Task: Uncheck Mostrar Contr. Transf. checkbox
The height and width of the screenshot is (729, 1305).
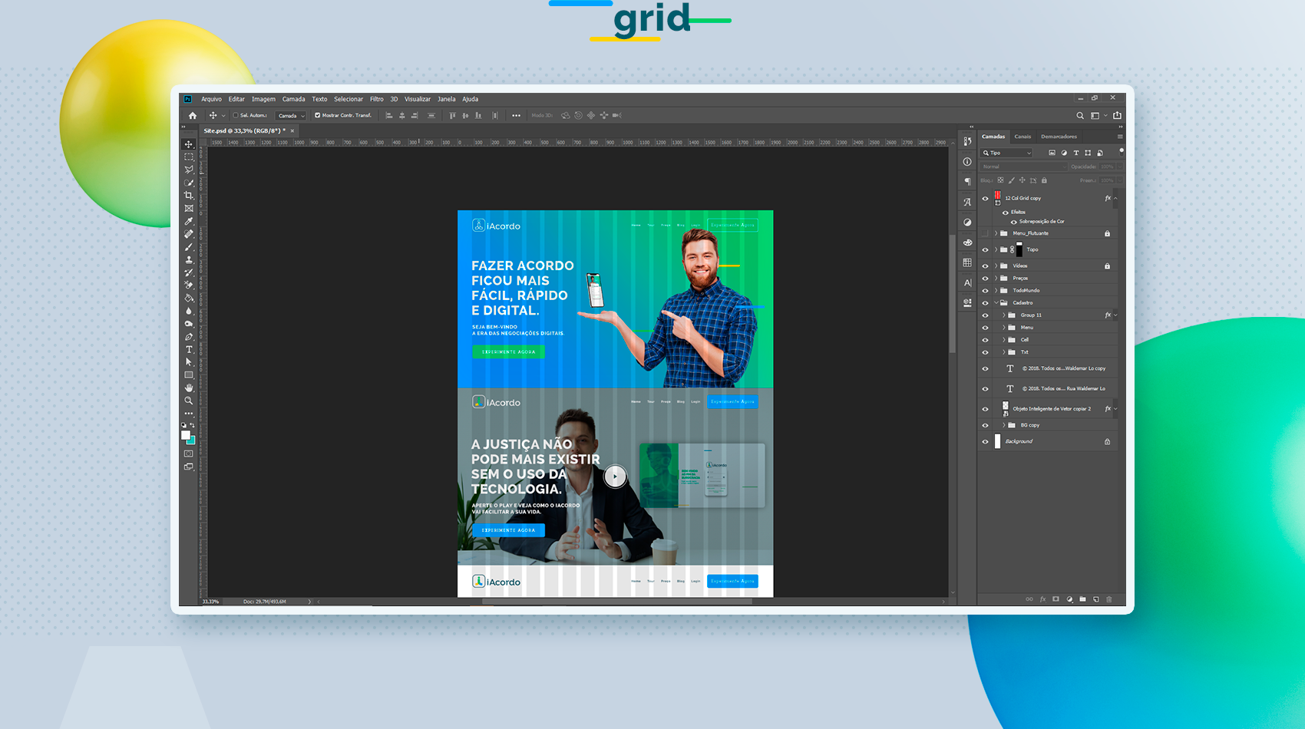Action: coord(317,116)
